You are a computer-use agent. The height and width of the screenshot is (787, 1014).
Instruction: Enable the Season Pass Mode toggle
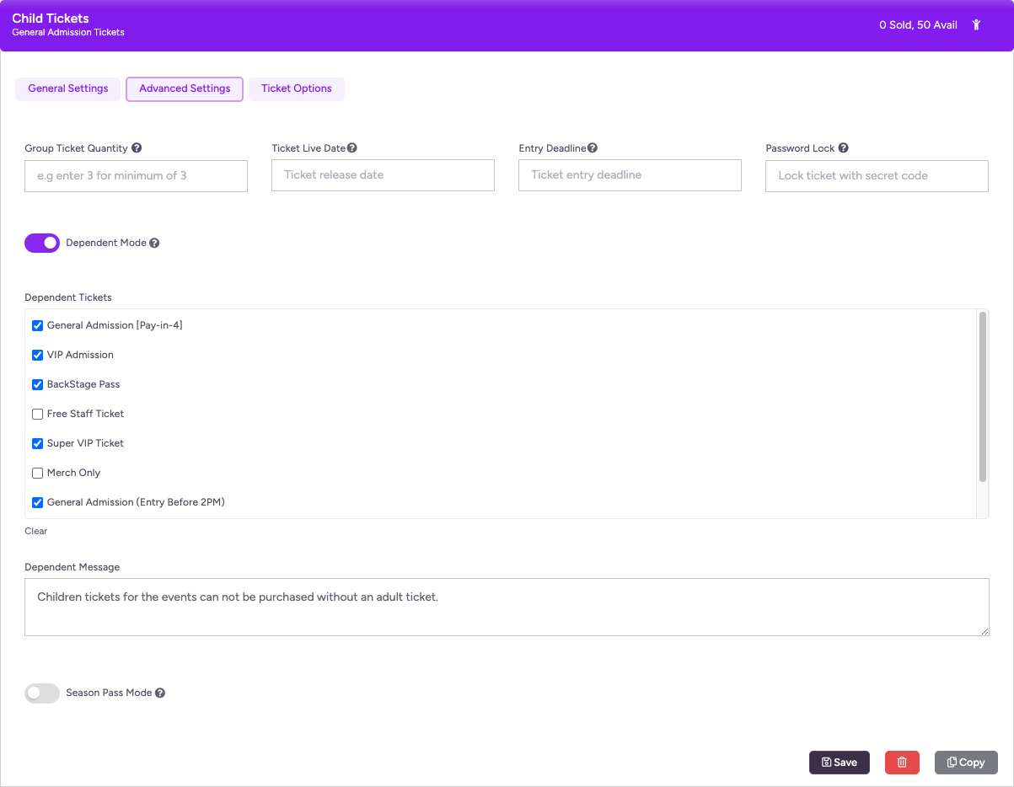[x=42, y=693]
